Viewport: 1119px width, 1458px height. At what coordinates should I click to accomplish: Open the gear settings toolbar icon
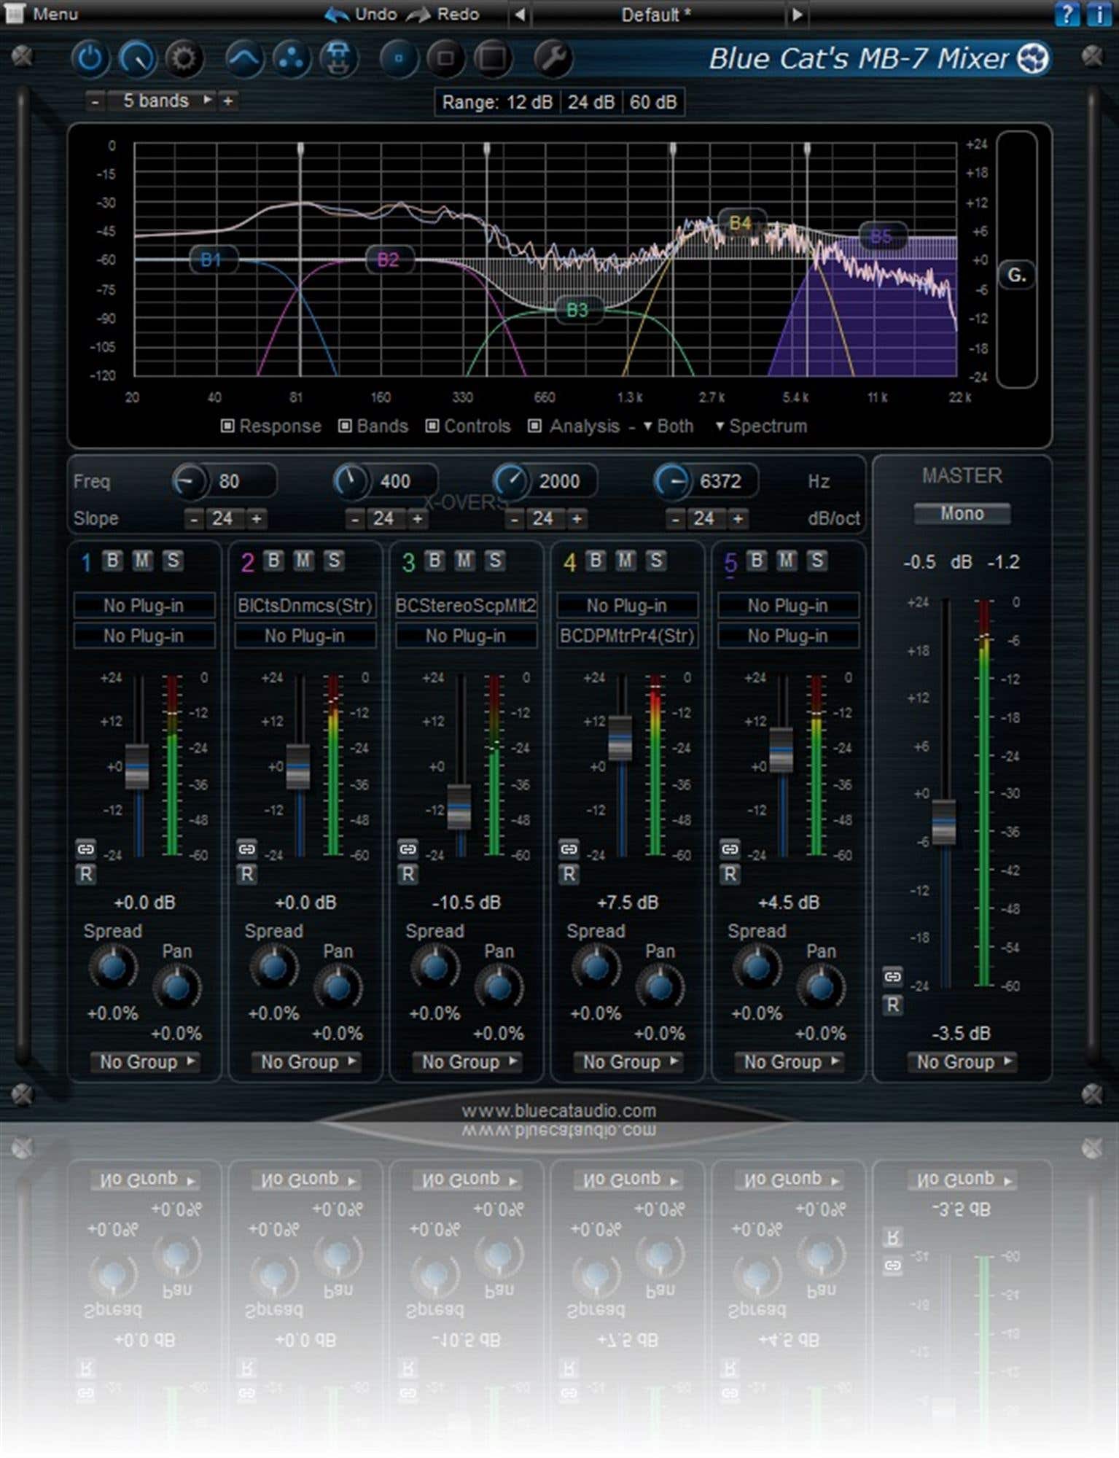coord(183,58)
